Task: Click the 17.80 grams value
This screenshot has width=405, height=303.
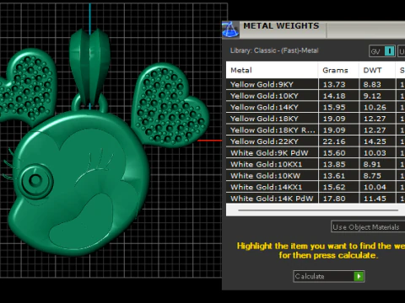Action: click(x=334, y=199)
